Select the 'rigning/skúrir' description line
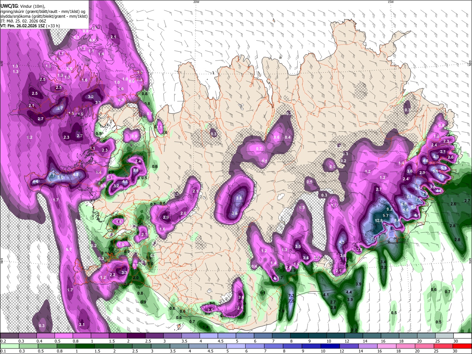This screenshot has width=472, height=354. (x=42, y=11)
